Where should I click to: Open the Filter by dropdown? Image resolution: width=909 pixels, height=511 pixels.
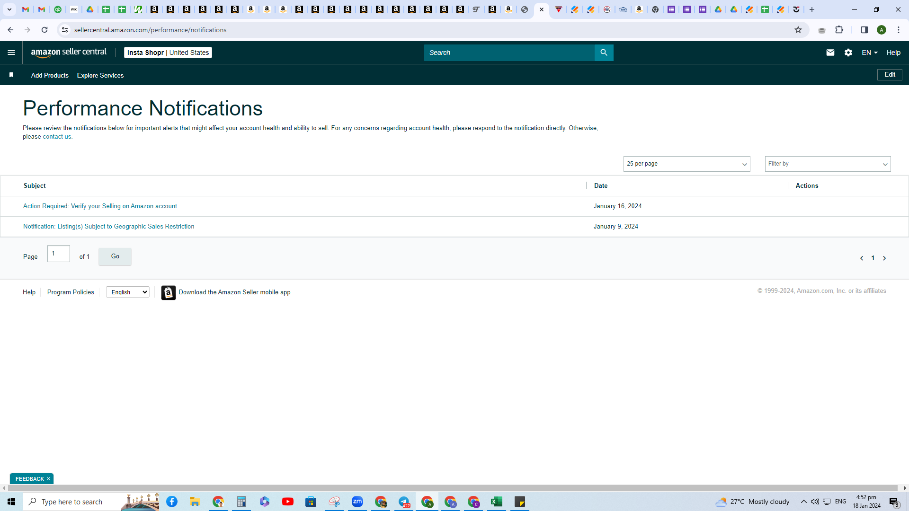[x=828, y=164]
